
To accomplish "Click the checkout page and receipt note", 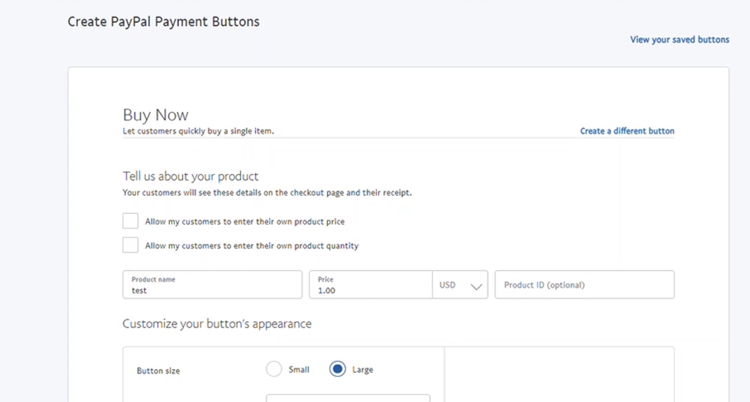I will click(267, 193).
